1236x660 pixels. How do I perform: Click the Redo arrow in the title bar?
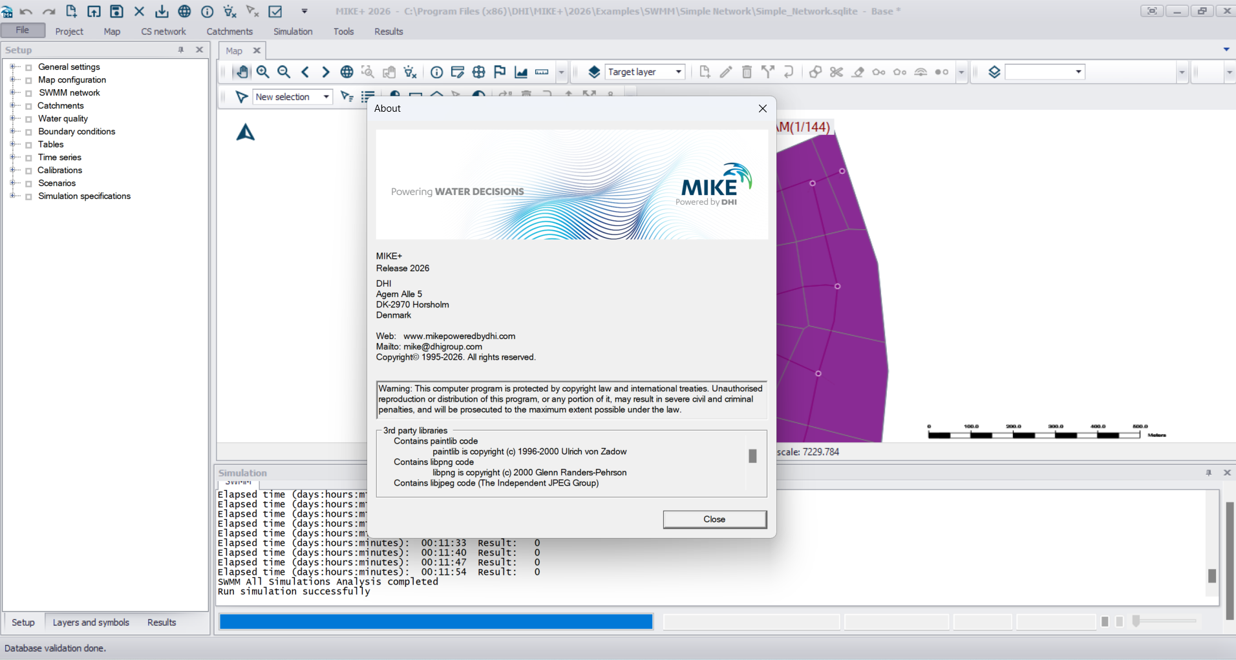(x=48, y=11)
